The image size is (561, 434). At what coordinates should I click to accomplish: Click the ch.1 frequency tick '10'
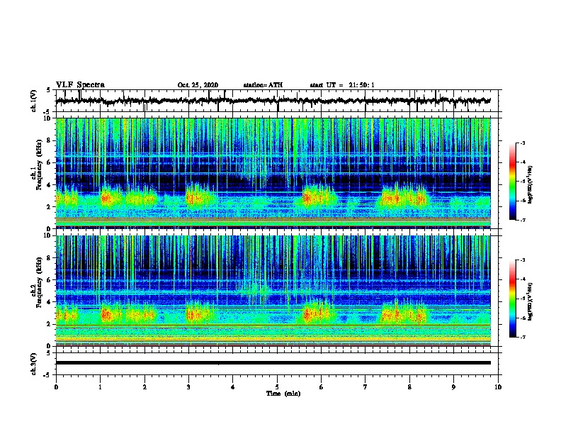(x=48, y=118)
